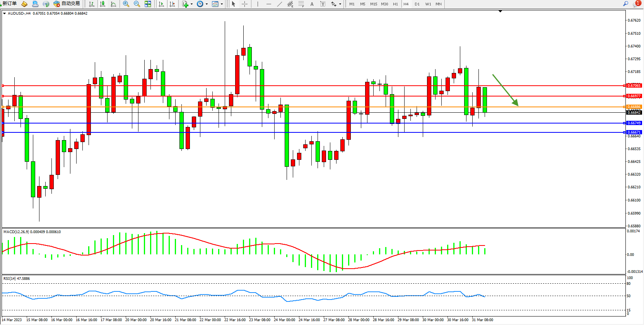
Task: Toggle AutoTrading on or off
Action: tap(67, 3)
